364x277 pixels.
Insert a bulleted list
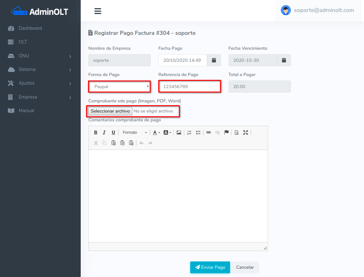(198, 132)
